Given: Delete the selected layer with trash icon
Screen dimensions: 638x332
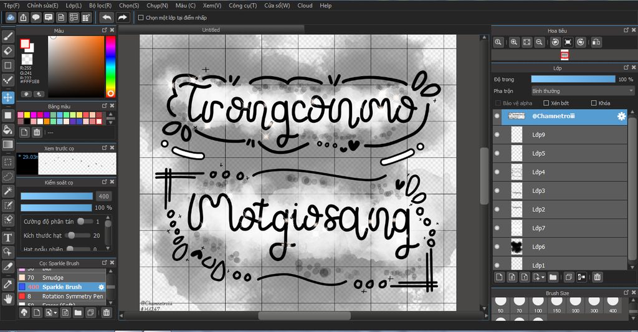Looking at the screenshot, I should pos(597,277).
